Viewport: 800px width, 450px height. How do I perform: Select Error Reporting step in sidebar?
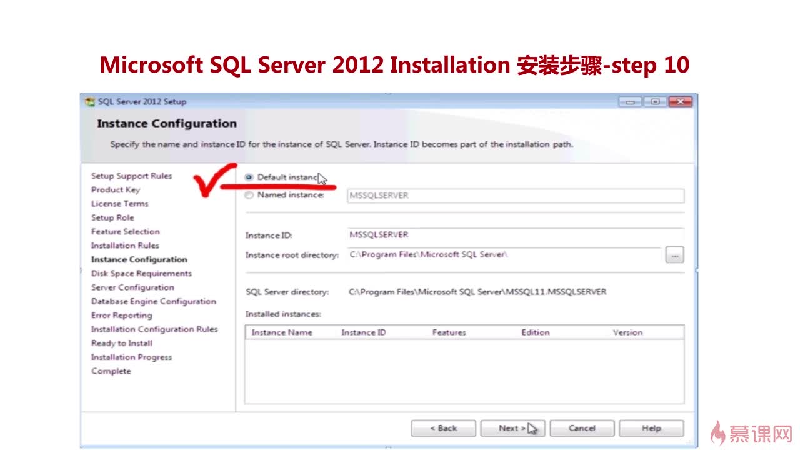[122, 316]
